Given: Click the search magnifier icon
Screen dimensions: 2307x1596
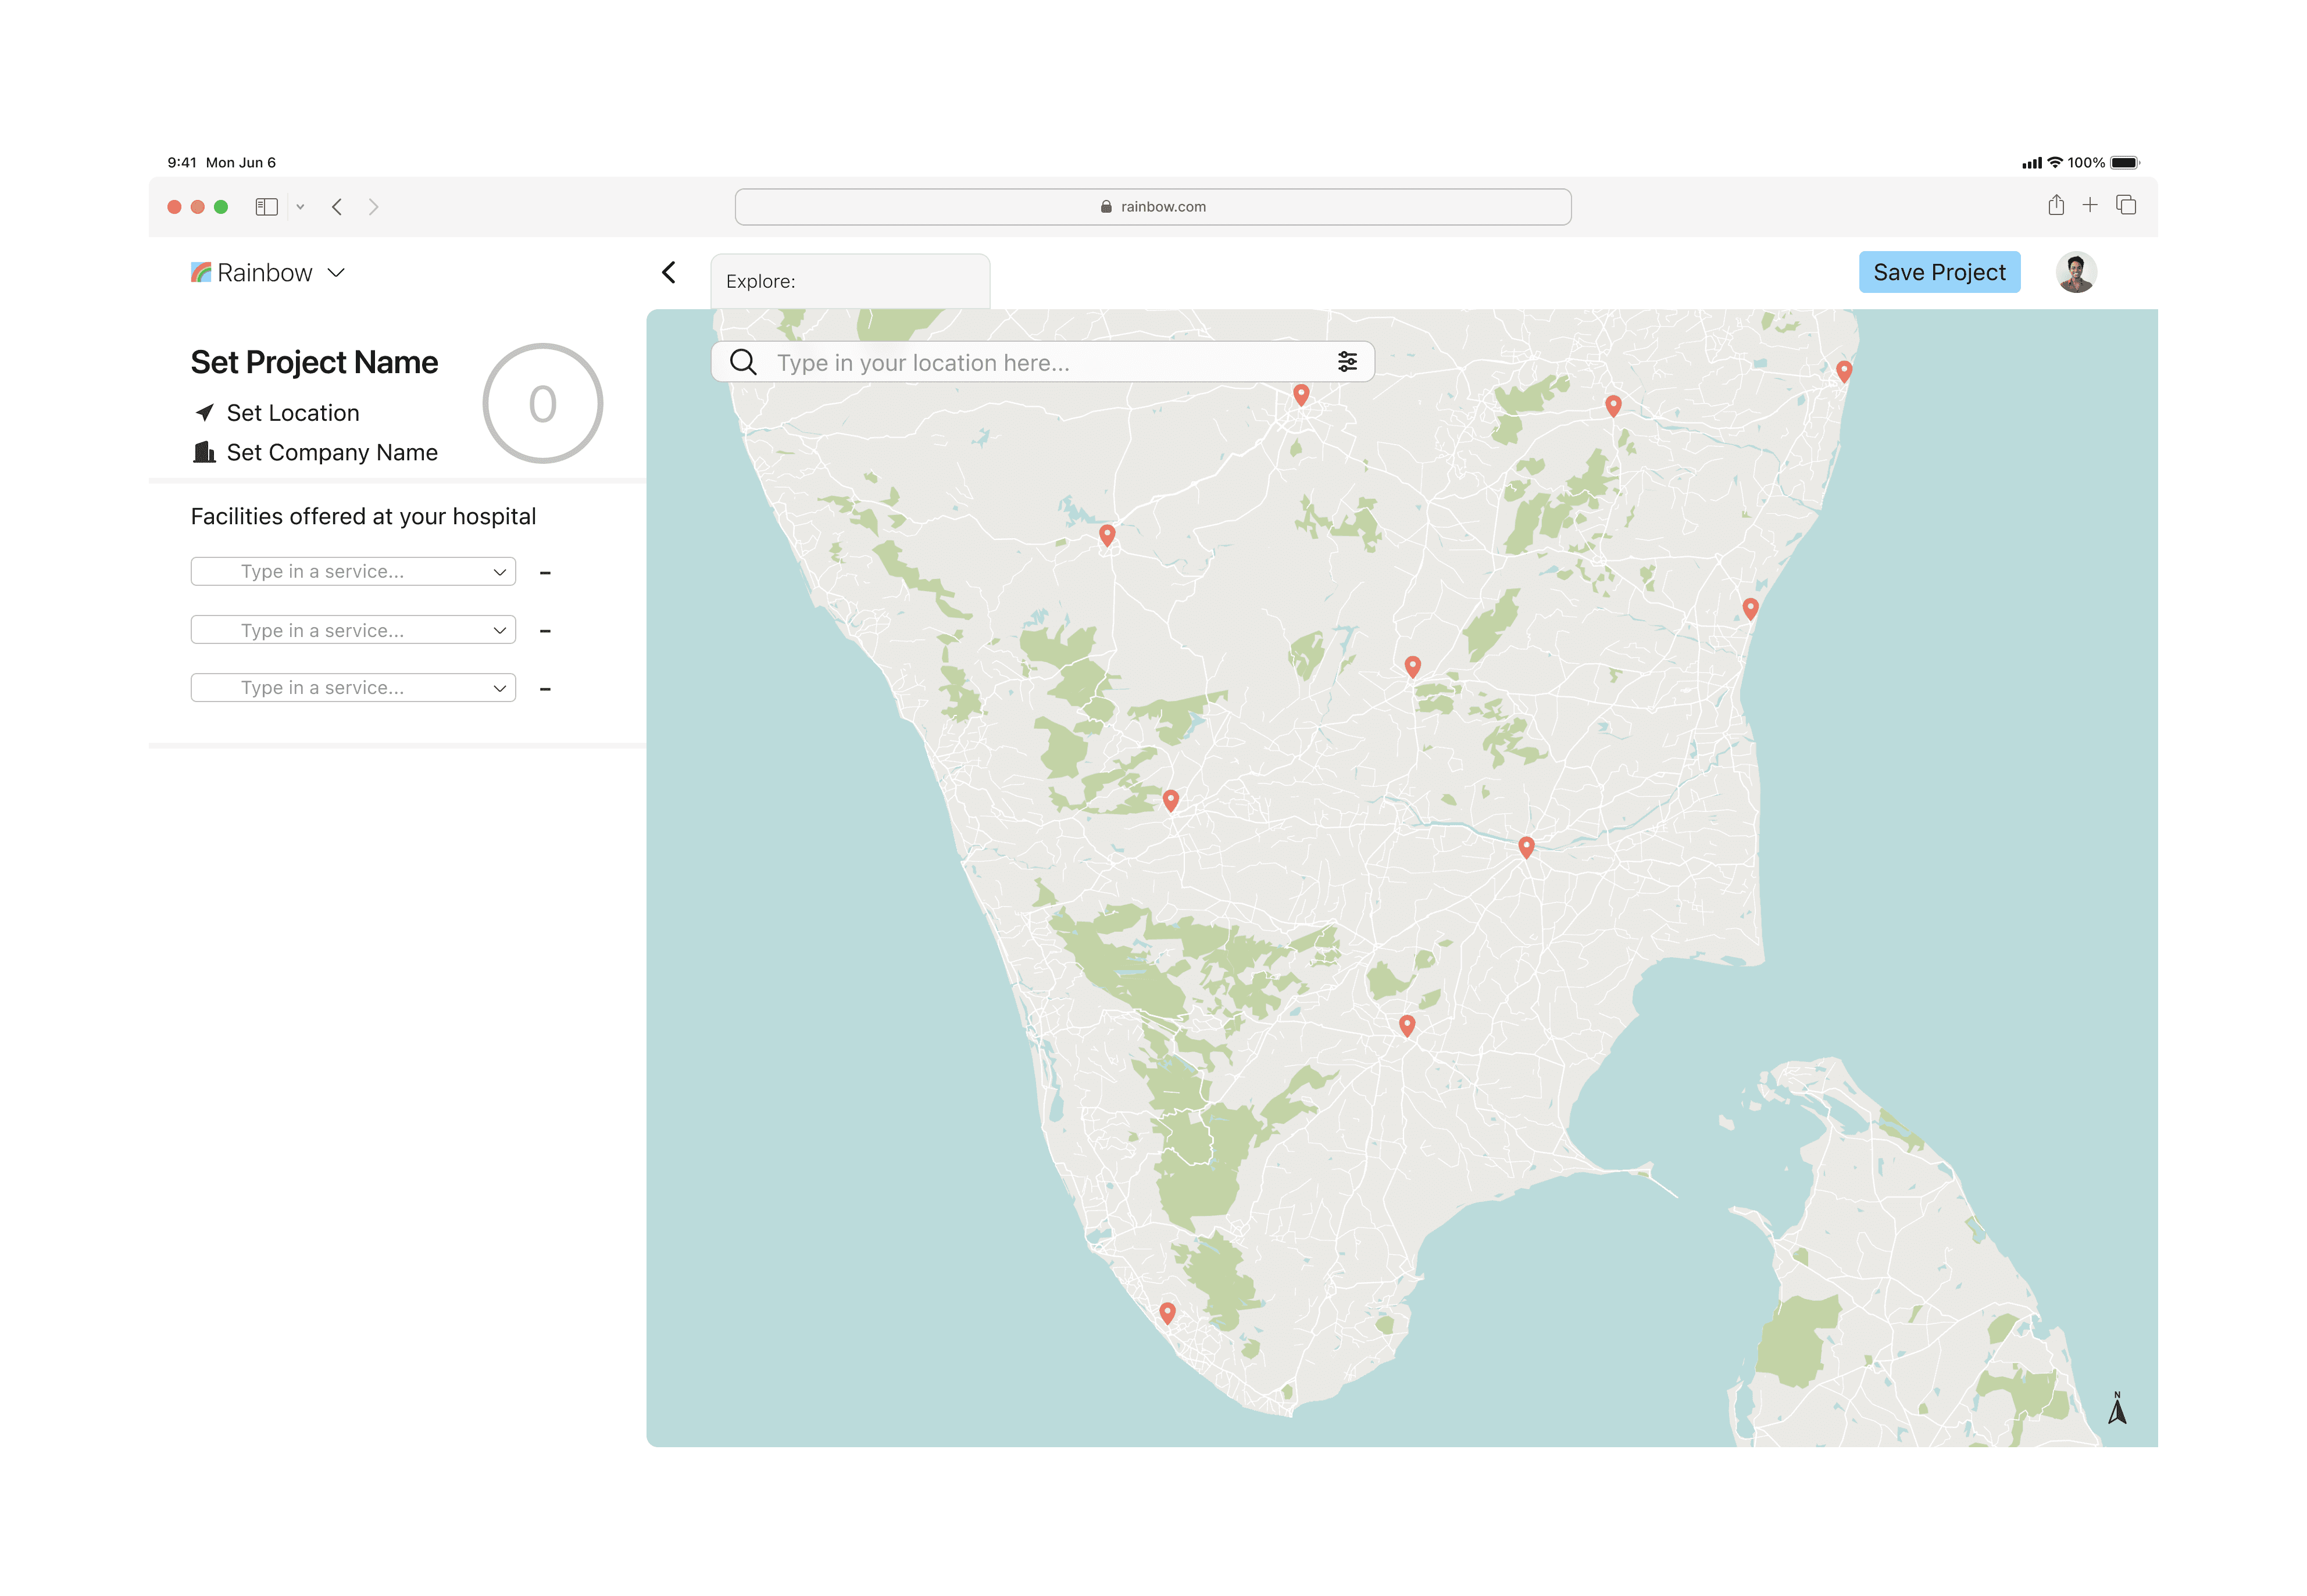Looking at the screenshot, I should 742,362.
